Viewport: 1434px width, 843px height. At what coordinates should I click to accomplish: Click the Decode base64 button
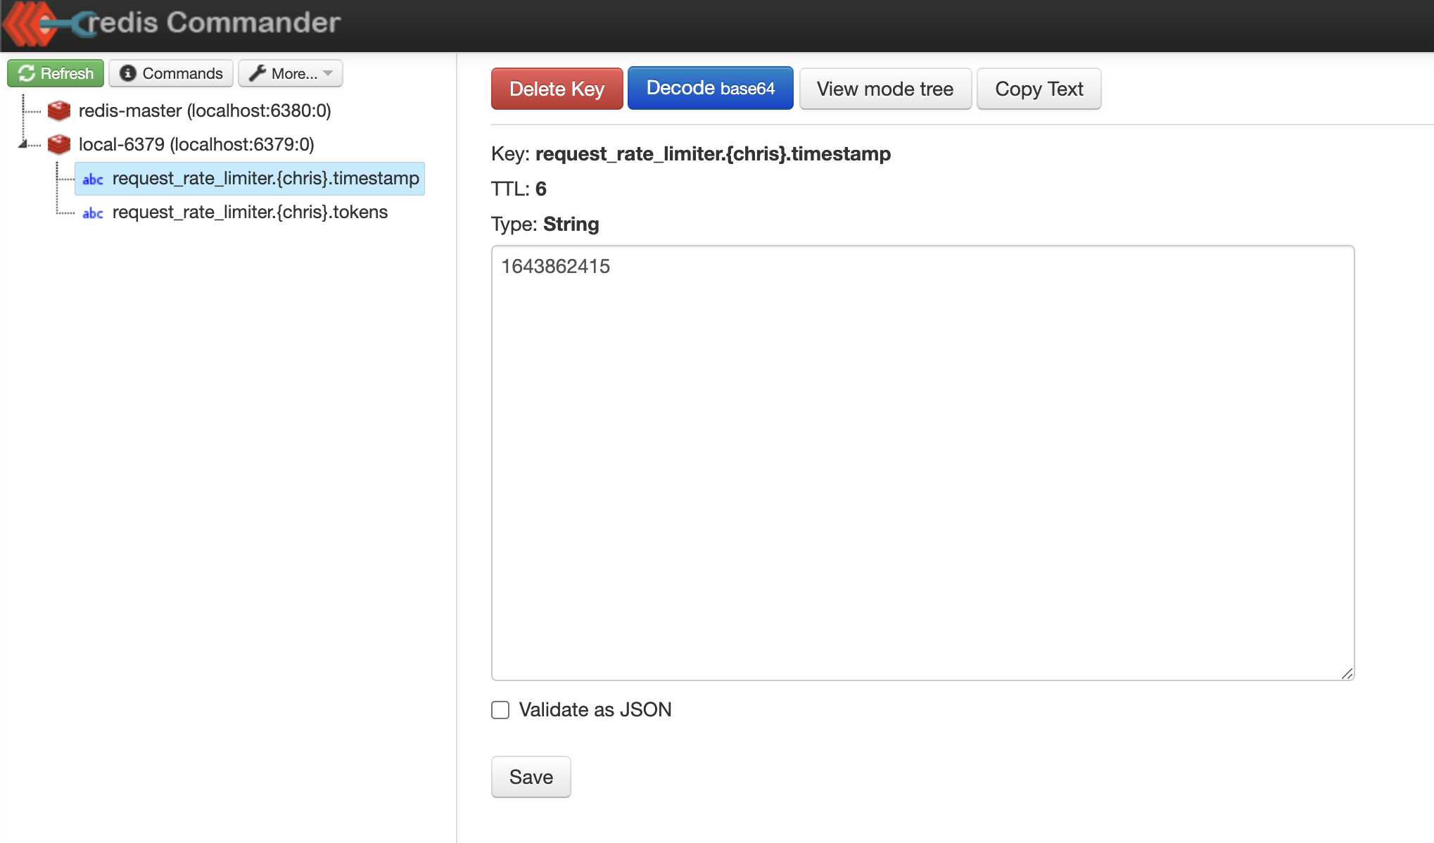(710, 89)
